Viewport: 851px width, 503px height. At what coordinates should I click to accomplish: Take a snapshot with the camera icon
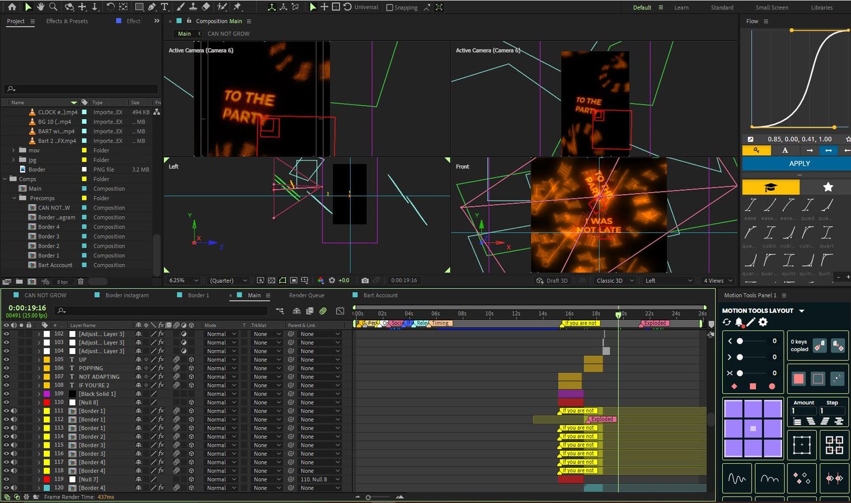point(365,280)
